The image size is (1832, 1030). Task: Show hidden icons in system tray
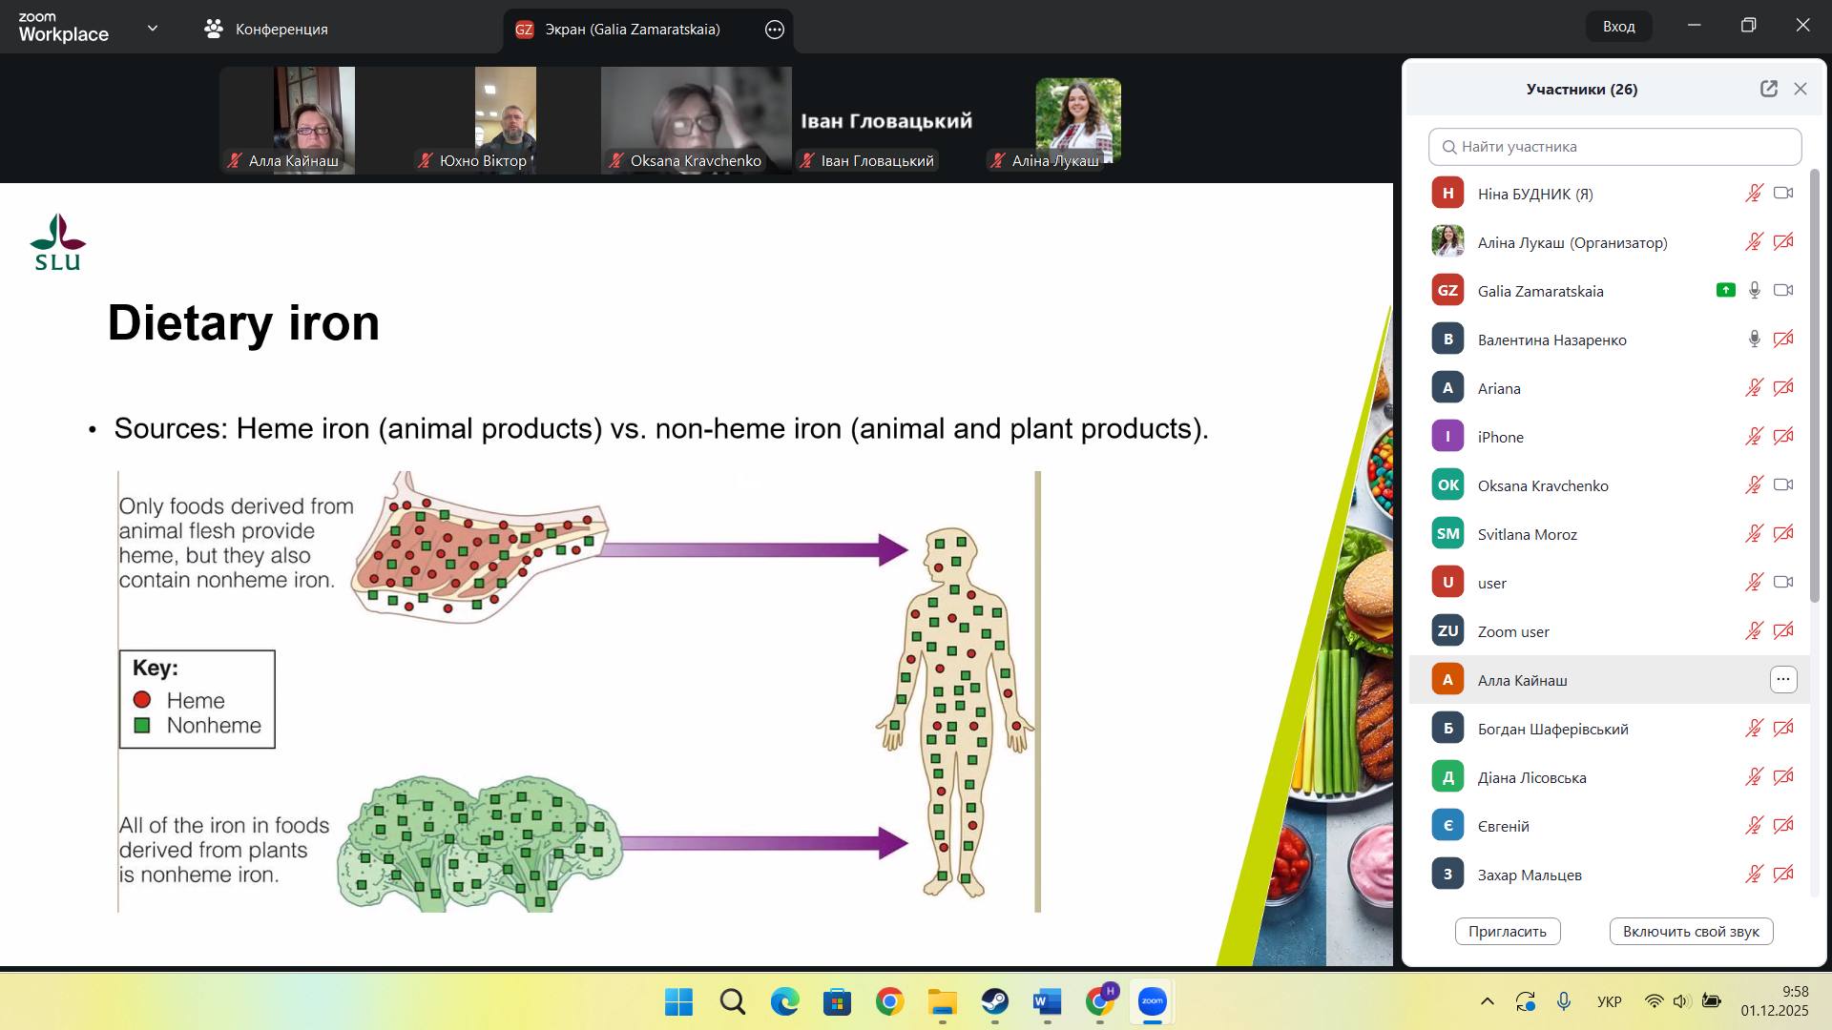[1487, 1001]
